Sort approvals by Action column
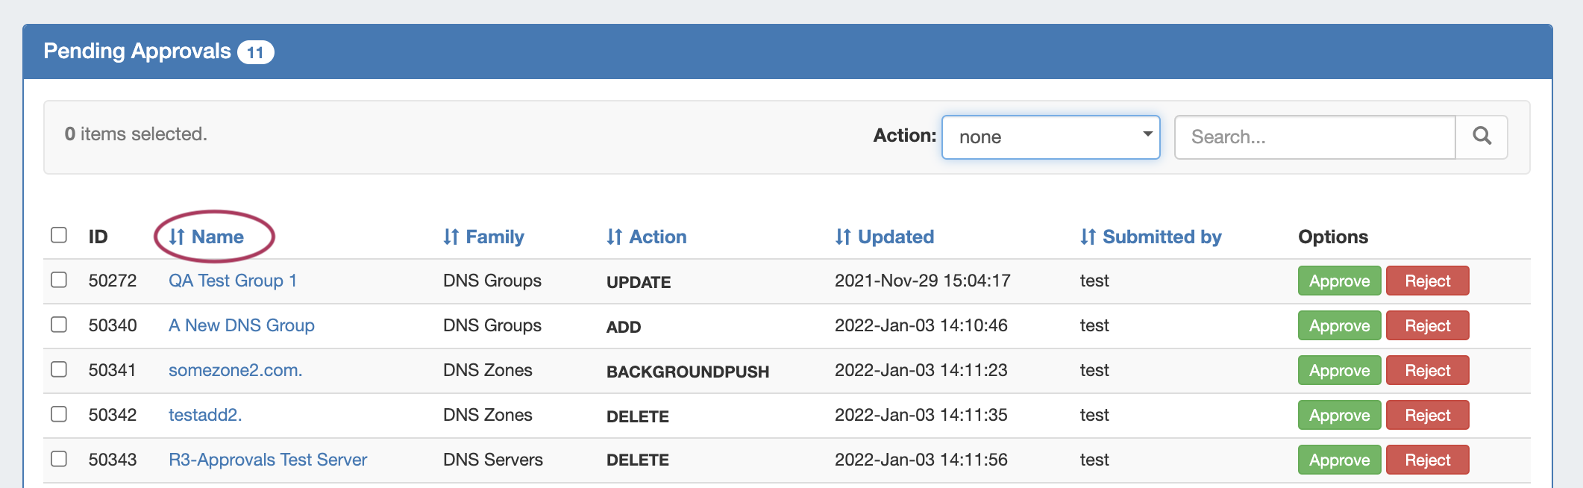 coord(656,237)
